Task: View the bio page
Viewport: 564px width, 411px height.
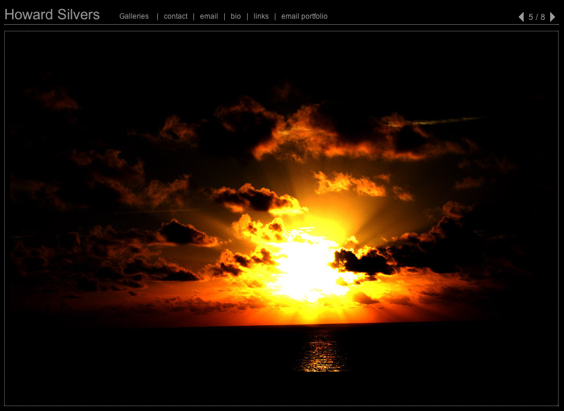Action: (x=236, y=16)
